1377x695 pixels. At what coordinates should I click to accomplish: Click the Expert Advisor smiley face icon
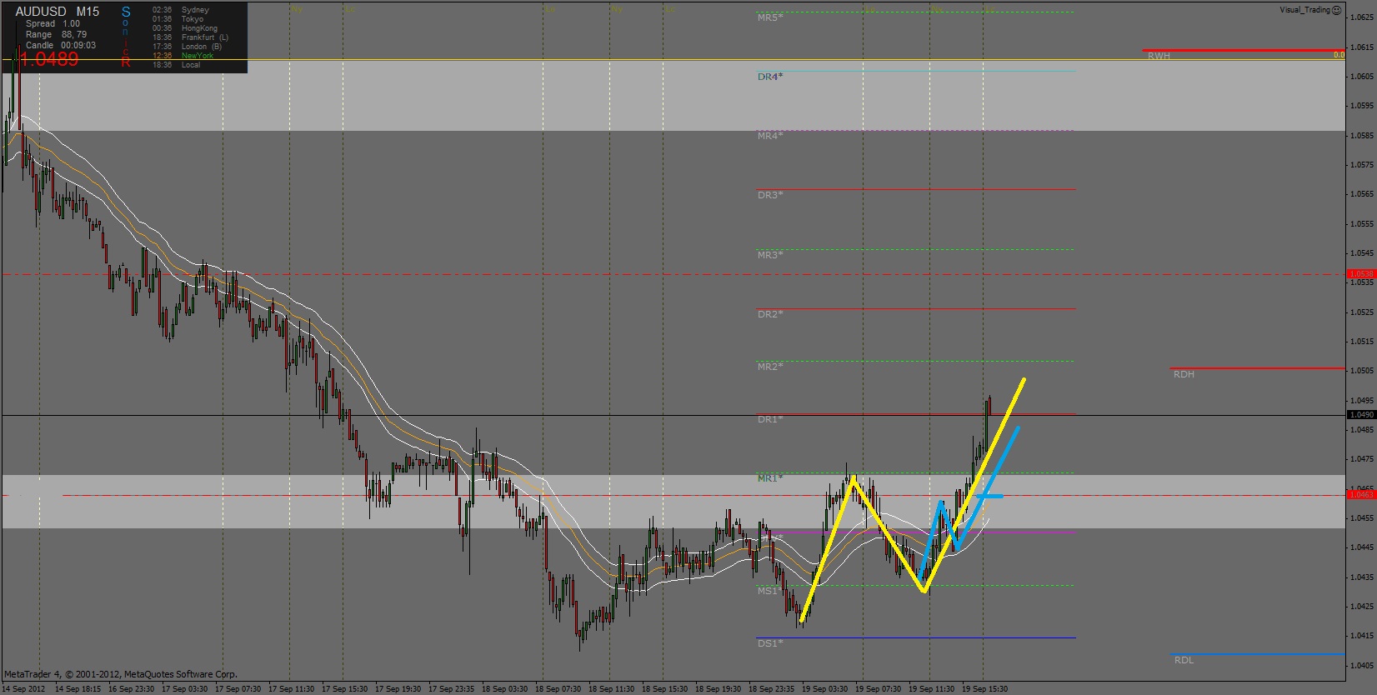click(1337, 10)
